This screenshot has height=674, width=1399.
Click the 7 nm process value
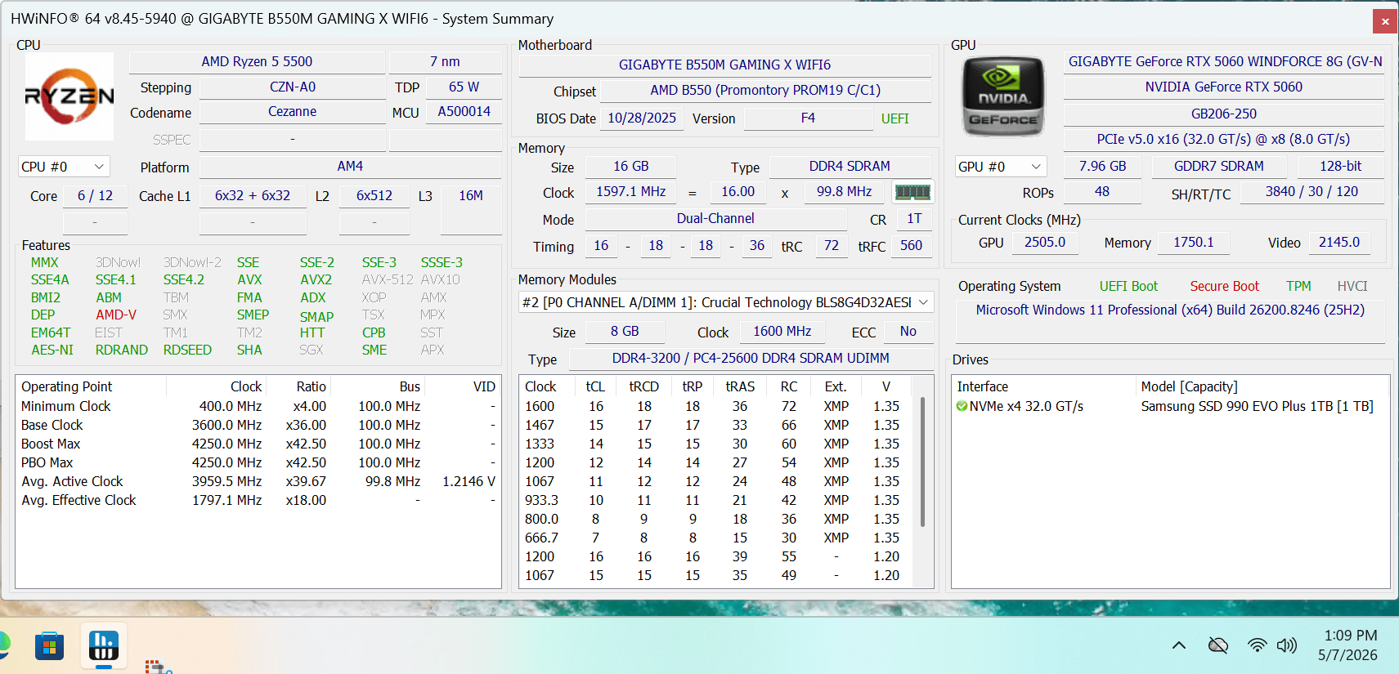tap(445, 61)
